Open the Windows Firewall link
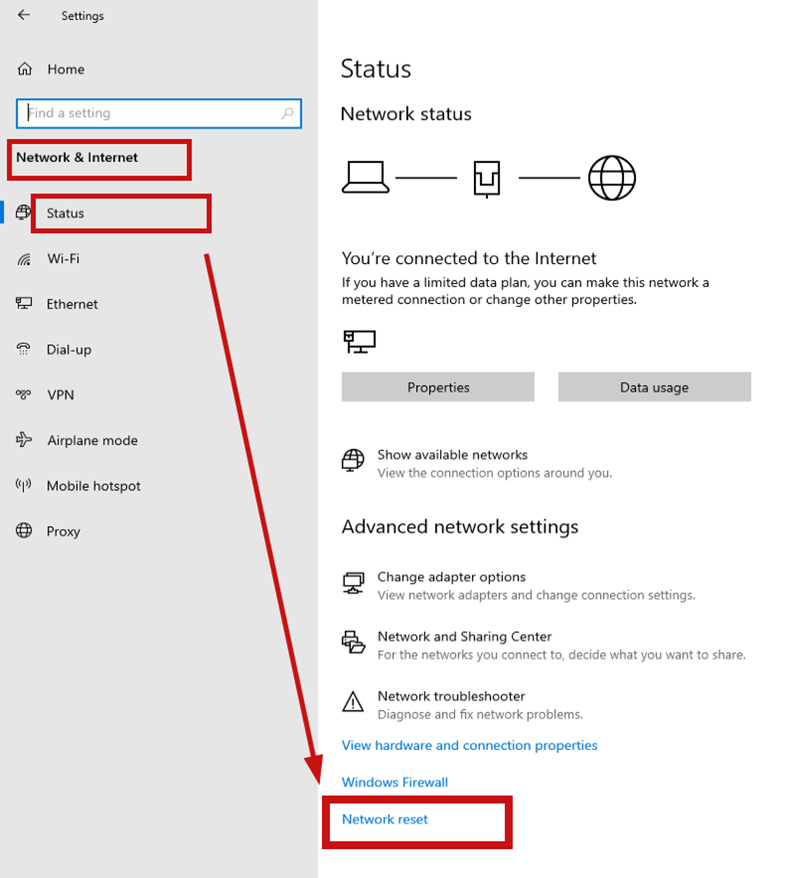The height and width of the screenshot is (878, 787). coord(394,782)
